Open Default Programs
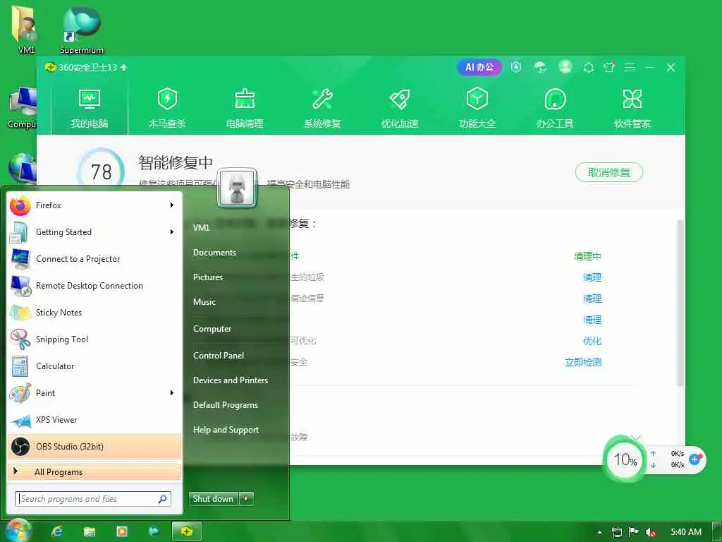Screen dimensions: 722x542 [x=226, y=405]
